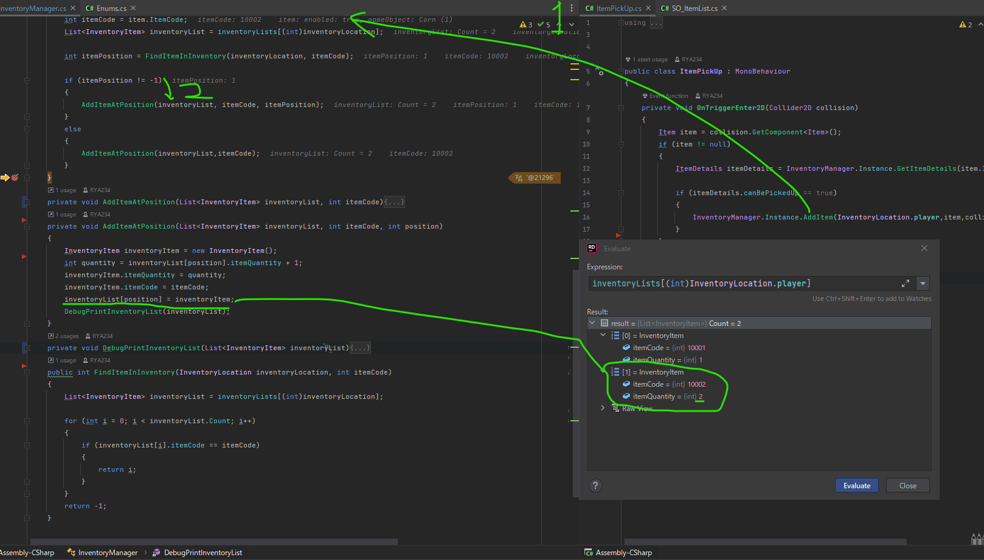
Task: Expand the Raw View node
Action: tap(603, 409)
